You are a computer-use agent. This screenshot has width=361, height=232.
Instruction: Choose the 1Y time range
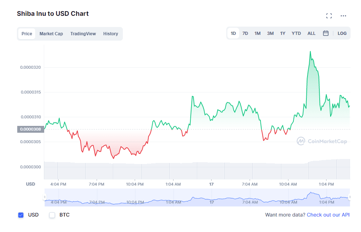[283, 33]
